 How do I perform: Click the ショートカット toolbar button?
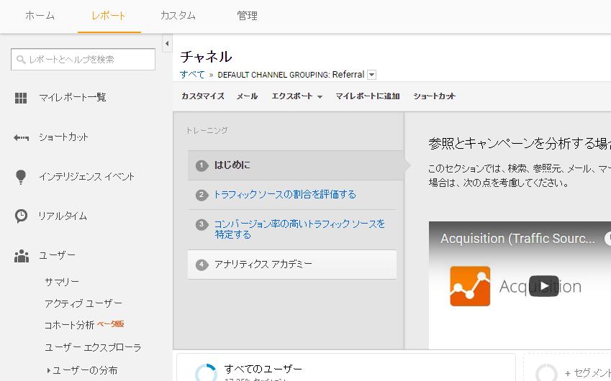(x=434, y=96)
